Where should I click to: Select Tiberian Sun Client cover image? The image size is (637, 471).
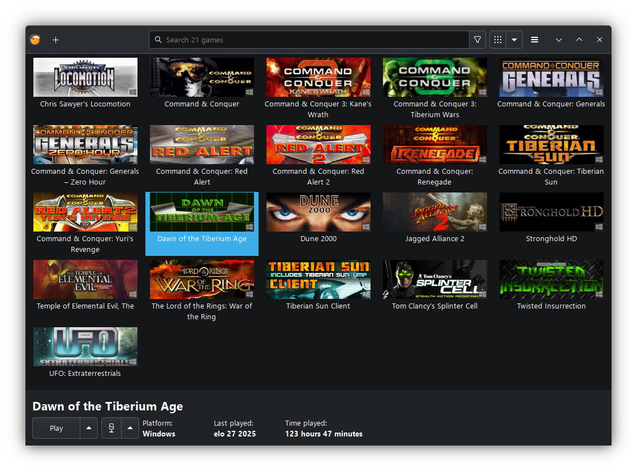point(318,280)
